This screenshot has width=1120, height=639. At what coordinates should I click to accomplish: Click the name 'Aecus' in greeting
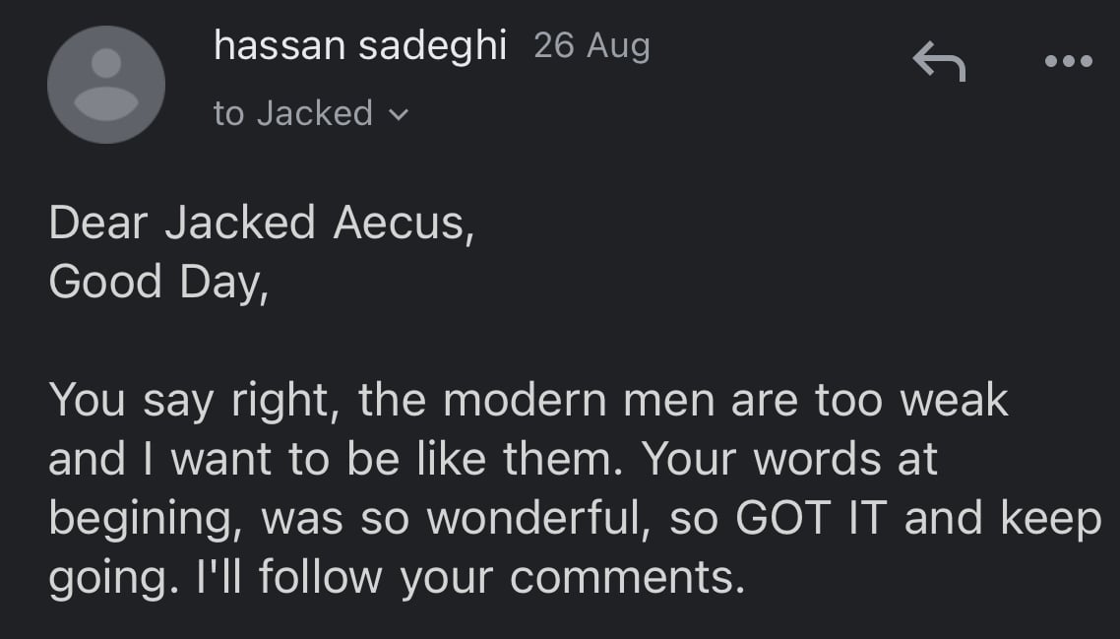pyautogui.click(x=404, y=223)
